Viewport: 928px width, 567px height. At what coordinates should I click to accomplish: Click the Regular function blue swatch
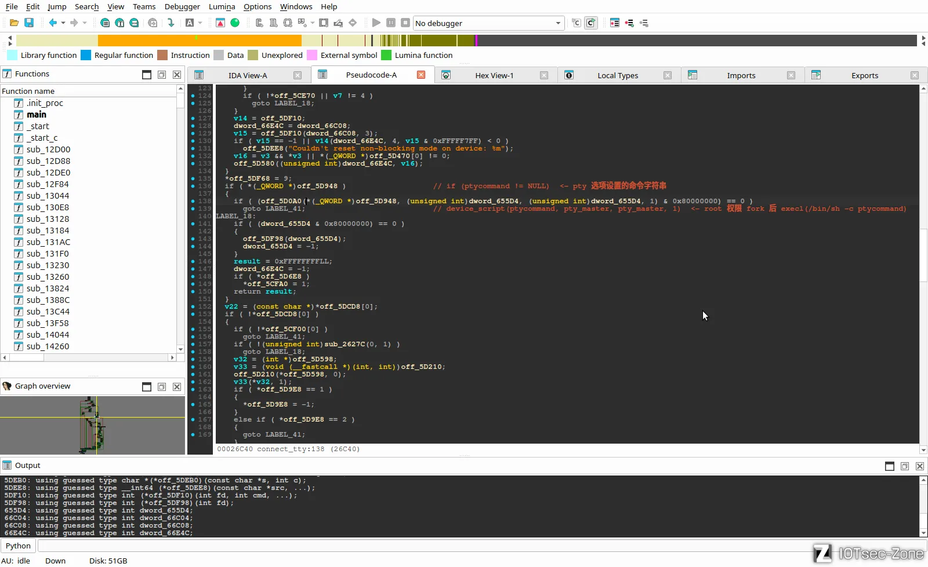pyautogui.click(x=86, y=55)
